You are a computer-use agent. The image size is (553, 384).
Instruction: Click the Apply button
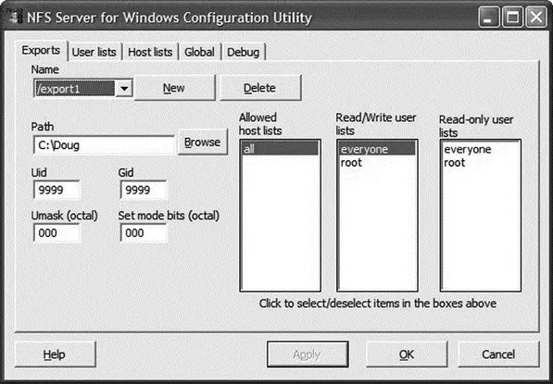(x=308, y=354)
